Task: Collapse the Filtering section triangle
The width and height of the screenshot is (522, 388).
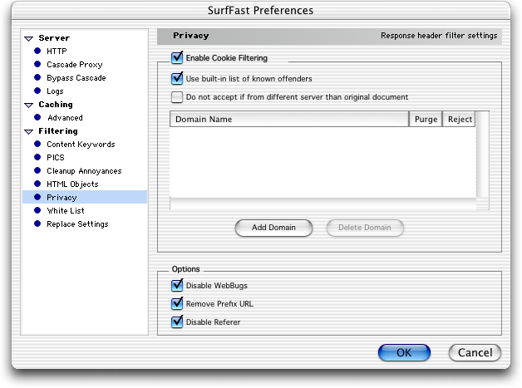Action: click(28, 132)
